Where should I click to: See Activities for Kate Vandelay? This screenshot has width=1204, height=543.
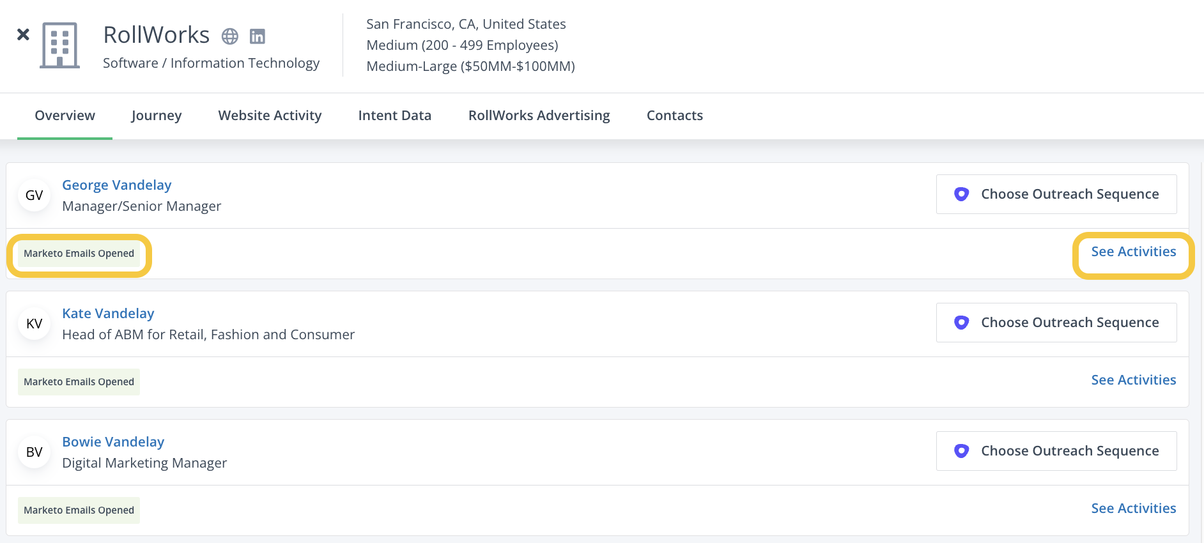[1134, 380]
